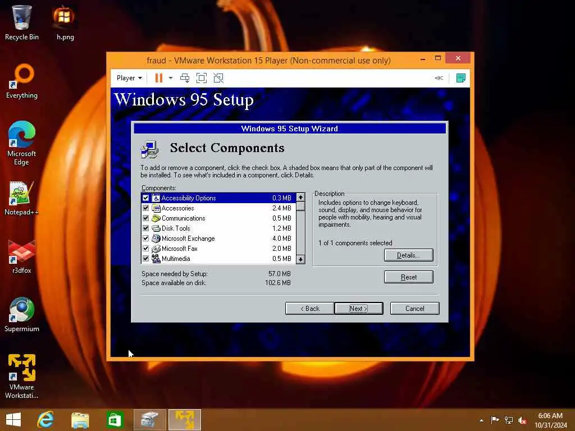Toggle the Communications component checkbox

pyautogui.click(x=145, y=218)
